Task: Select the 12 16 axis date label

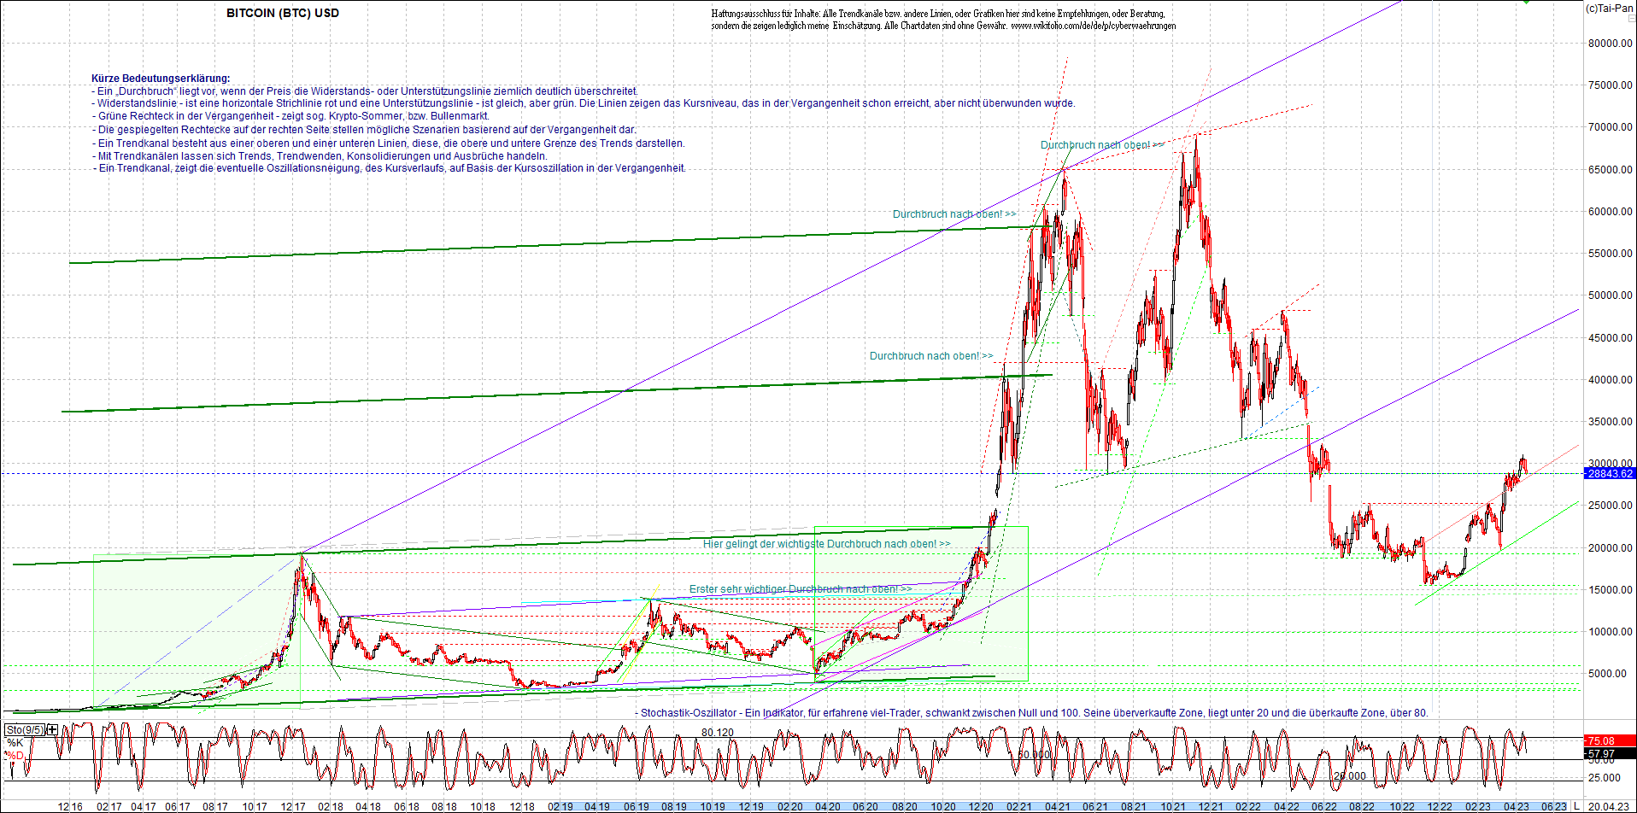Action: pyautogui.click(x=71, y=806)
